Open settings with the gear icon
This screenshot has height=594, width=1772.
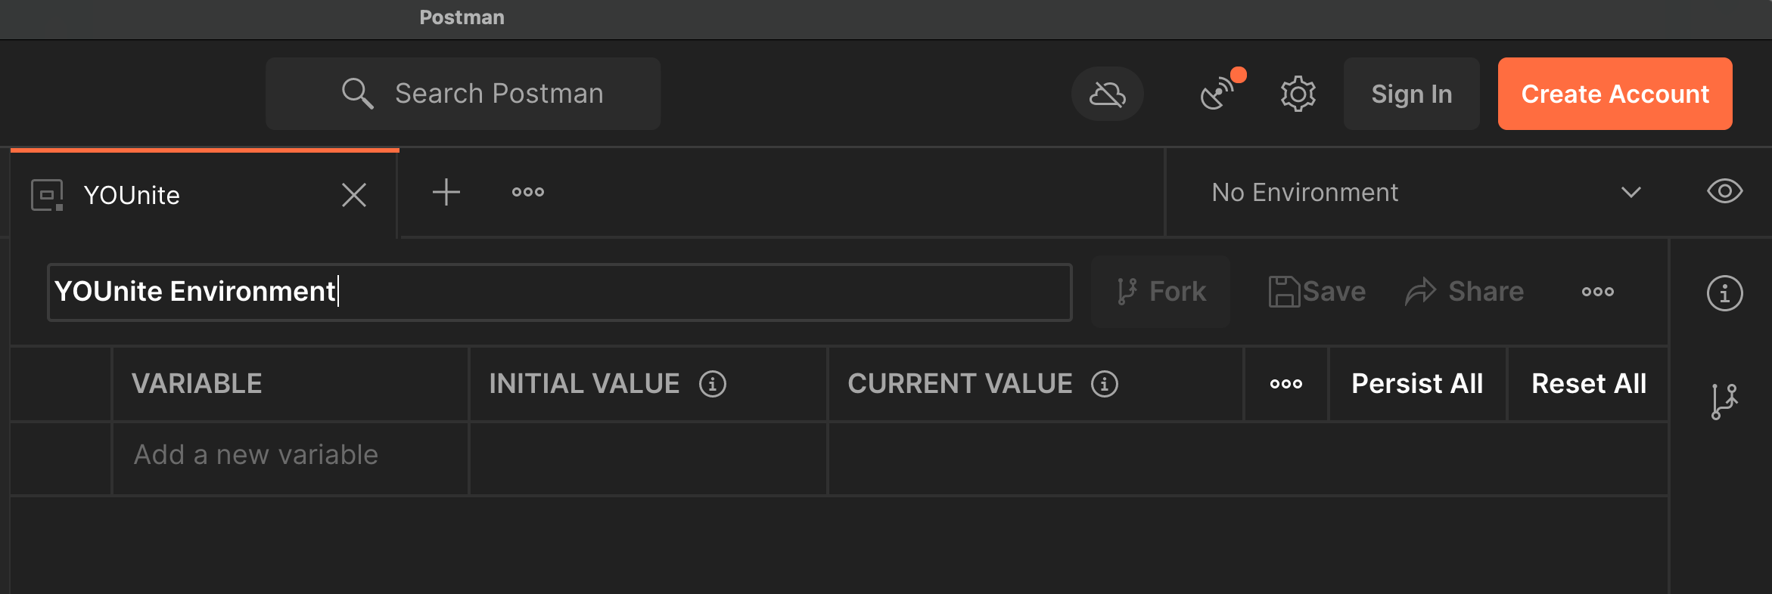point(1298,94)
